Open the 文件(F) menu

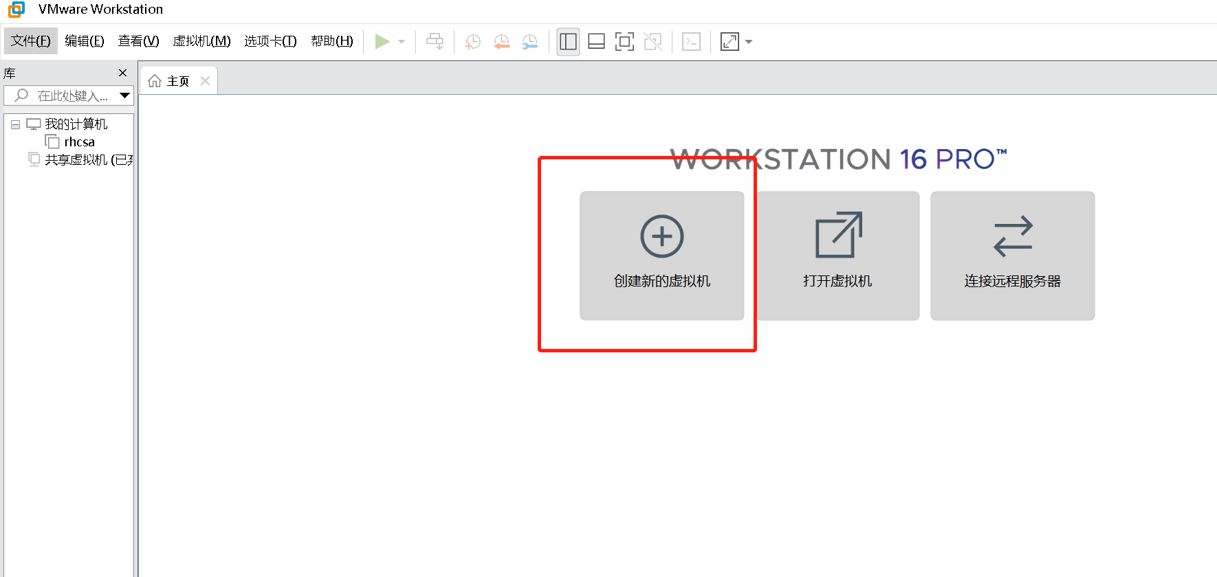pyautogui.click(x=31, y=41)
